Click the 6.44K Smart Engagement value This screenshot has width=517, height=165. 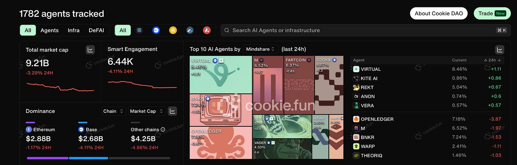(x=120, y=62)
